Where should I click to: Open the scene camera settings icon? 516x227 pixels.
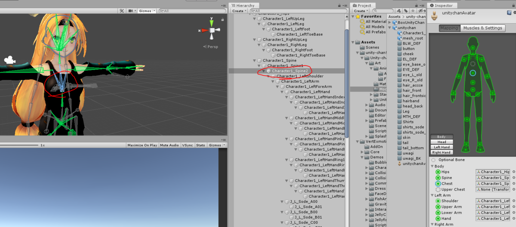pos(131,11)
